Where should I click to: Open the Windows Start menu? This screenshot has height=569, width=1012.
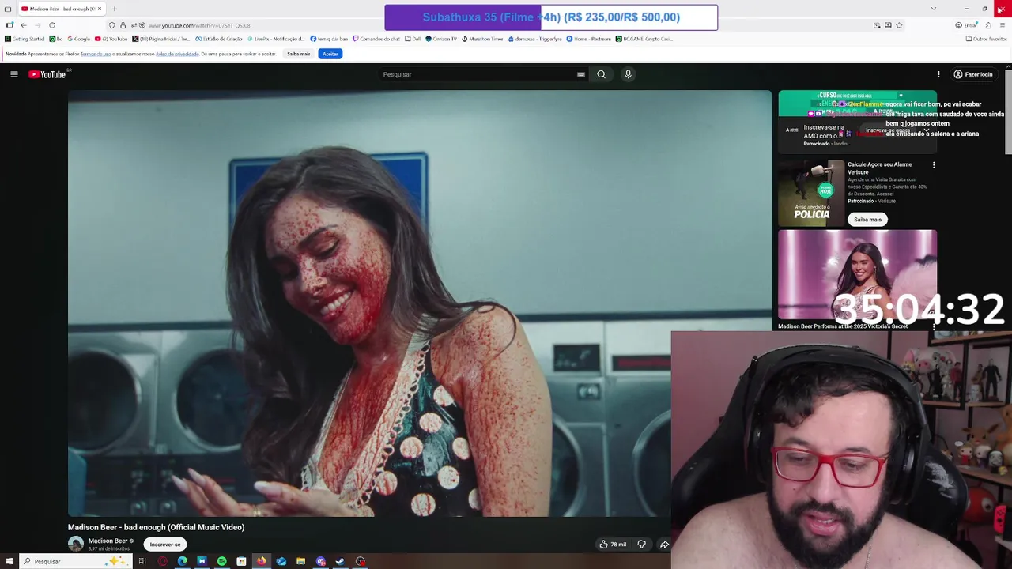(9, 561)
